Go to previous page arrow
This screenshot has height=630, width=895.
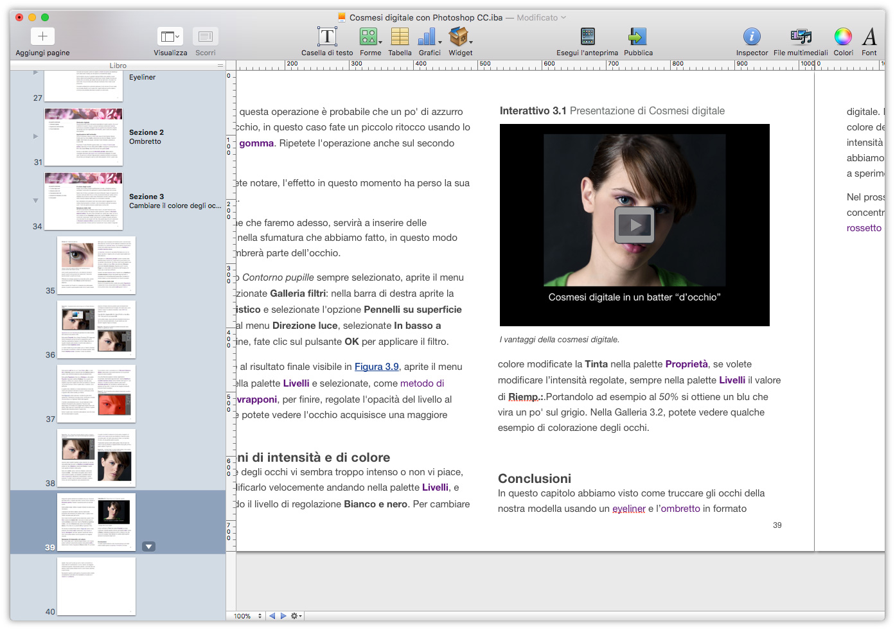coord(272,616)
